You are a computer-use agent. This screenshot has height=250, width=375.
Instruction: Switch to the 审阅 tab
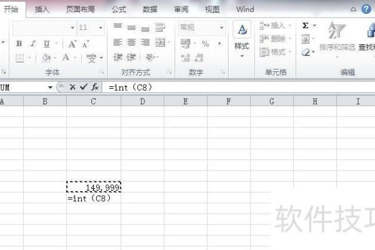click(181, 9)
